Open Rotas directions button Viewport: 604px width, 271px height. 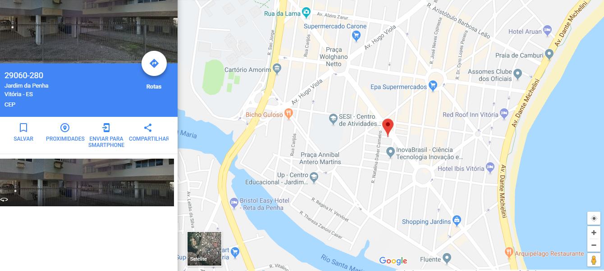pyautogui.click(x=154, y=63)
